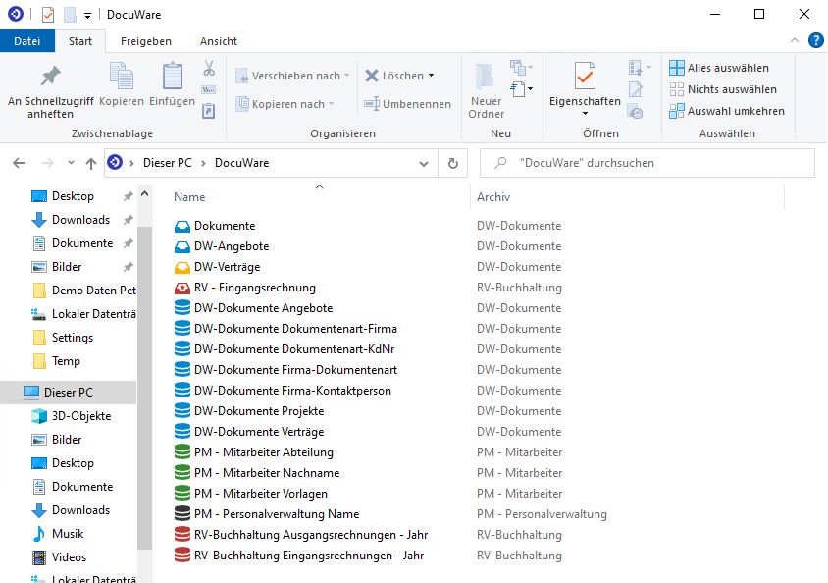Select DW-Dokumente Firma-Kontaktperson entry
The width and height of the screenshot is (828, 583).
292,391
